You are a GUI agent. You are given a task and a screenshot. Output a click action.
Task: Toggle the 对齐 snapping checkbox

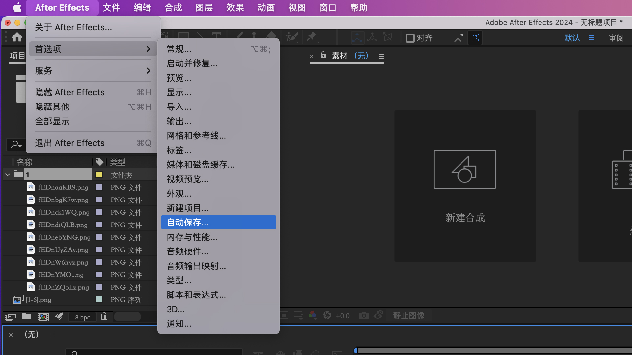coord(409,38)
